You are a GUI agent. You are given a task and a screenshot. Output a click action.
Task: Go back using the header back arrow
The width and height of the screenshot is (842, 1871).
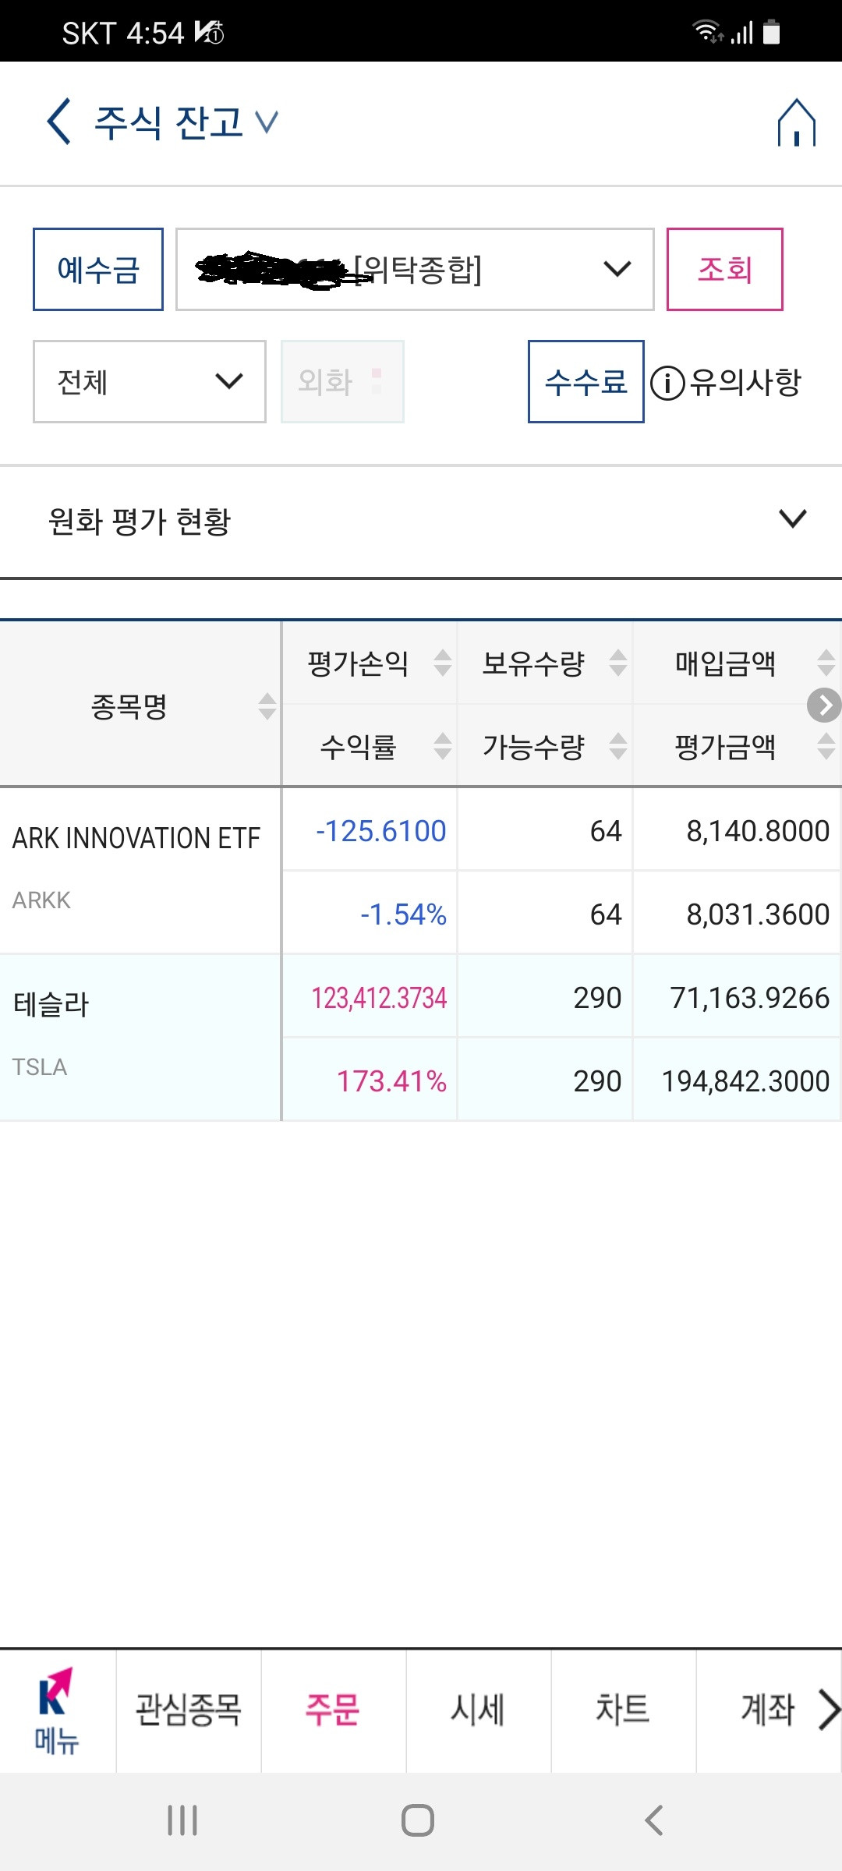click(58, 122)
